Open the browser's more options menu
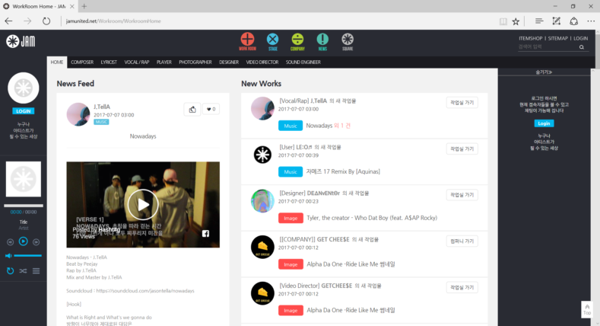This screenshot has width=600, height=326. 590,21
